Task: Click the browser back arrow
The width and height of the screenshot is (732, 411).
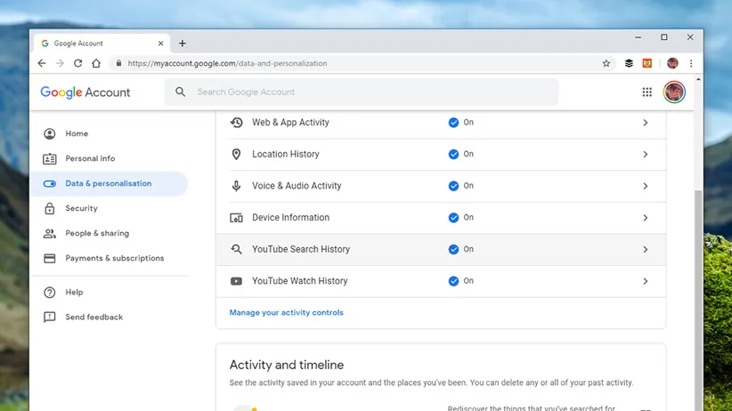Action: [x=42, y=63]
